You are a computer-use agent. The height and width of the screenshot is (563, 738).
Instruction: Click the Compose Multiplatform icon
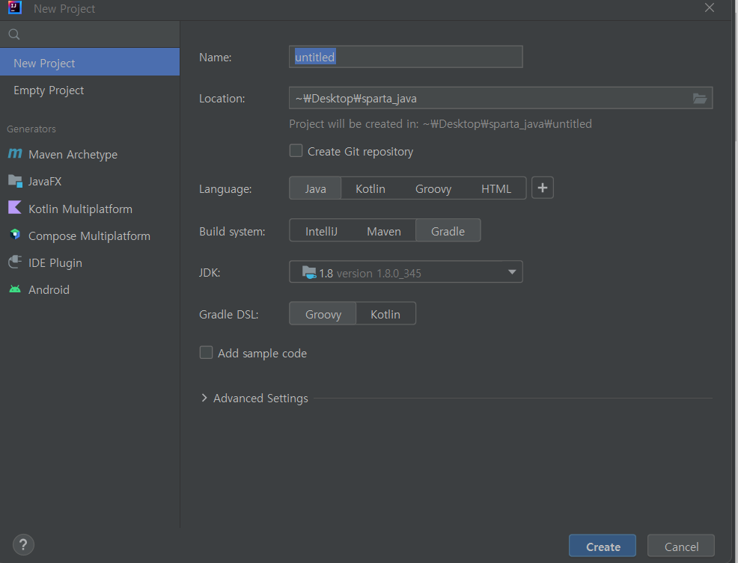(x=15, y=234)
